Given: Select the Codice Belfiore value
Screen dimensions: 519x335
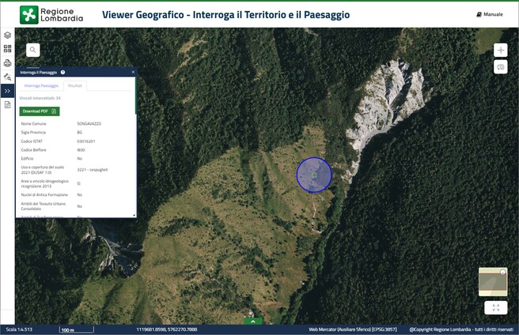Looking at the screenshot, I should pyautogui.click(x=81, y=150).
